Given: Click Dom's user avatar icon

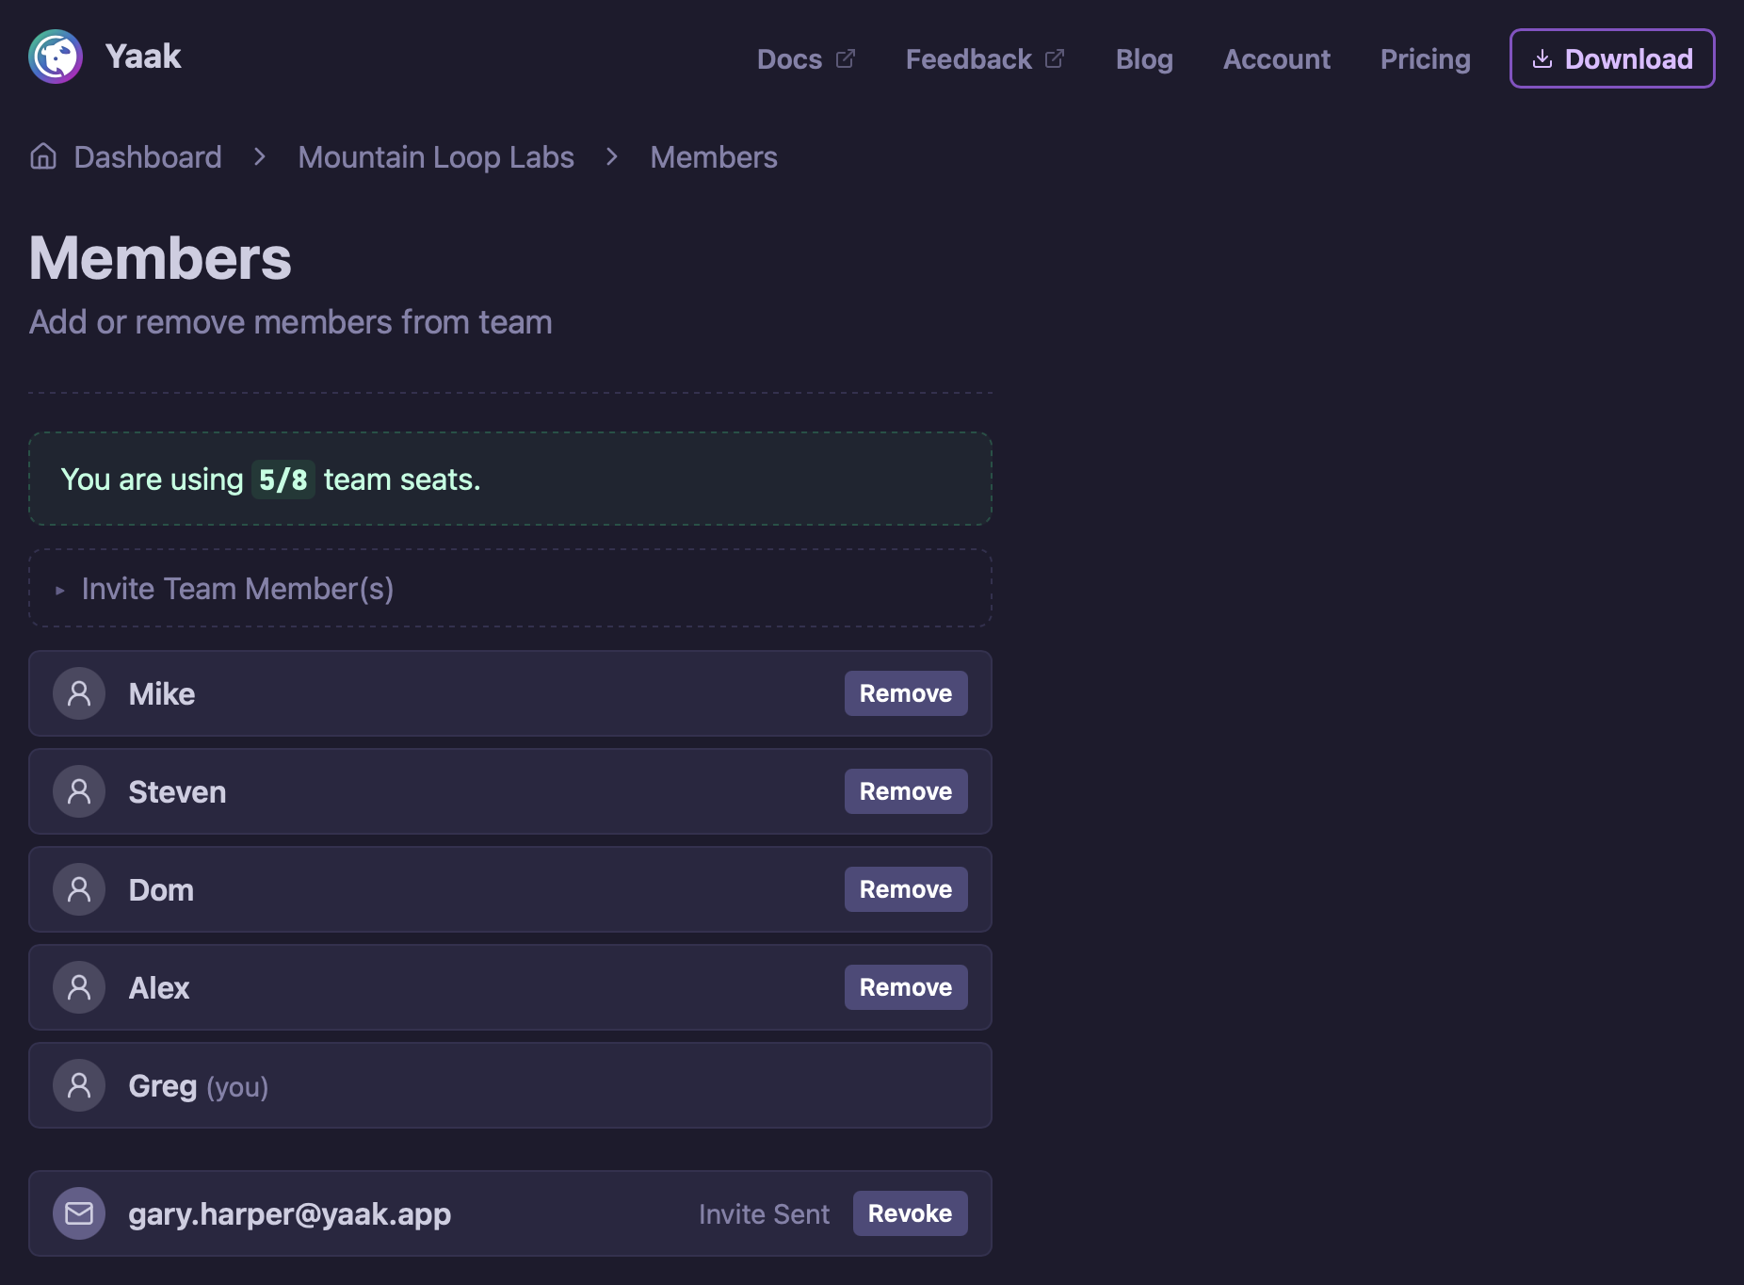Looking at the screenshot, I should point(79,889).
